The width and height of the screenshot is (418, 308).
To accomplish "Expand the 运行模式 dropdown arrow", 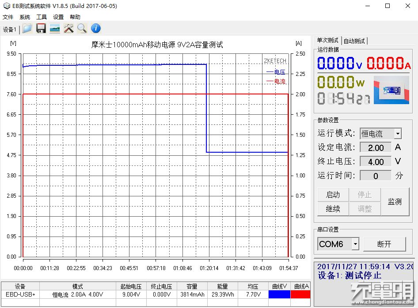I will click(x=398, y=134).
